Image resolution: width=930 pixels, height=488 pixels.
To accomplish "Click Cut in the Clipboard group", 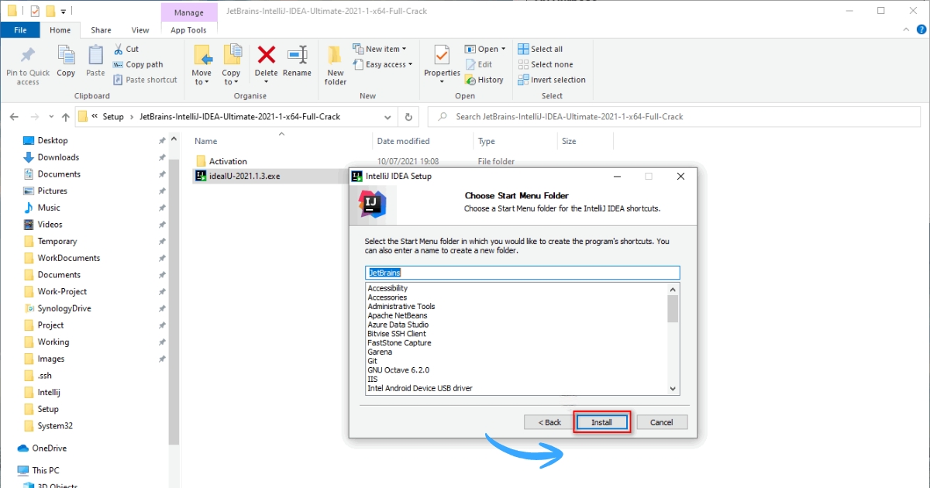I will 126,49.
